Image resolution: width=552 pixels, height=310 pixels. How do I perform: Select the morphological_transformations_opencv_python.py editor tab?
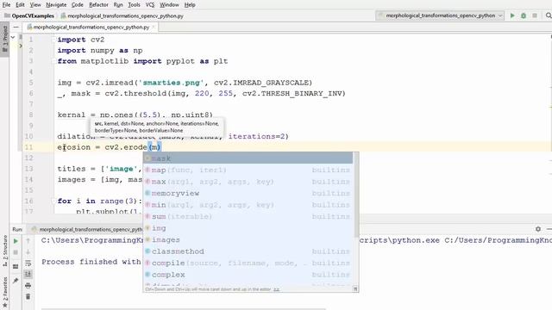[91, 27]
